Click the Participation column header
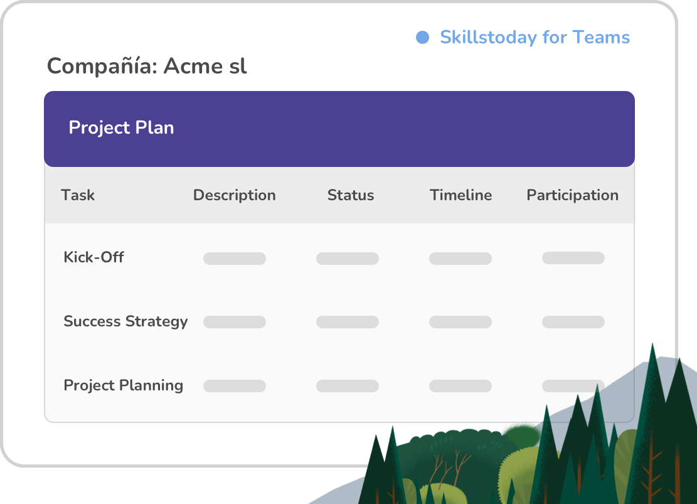697x504 pixels. [573, 195]
